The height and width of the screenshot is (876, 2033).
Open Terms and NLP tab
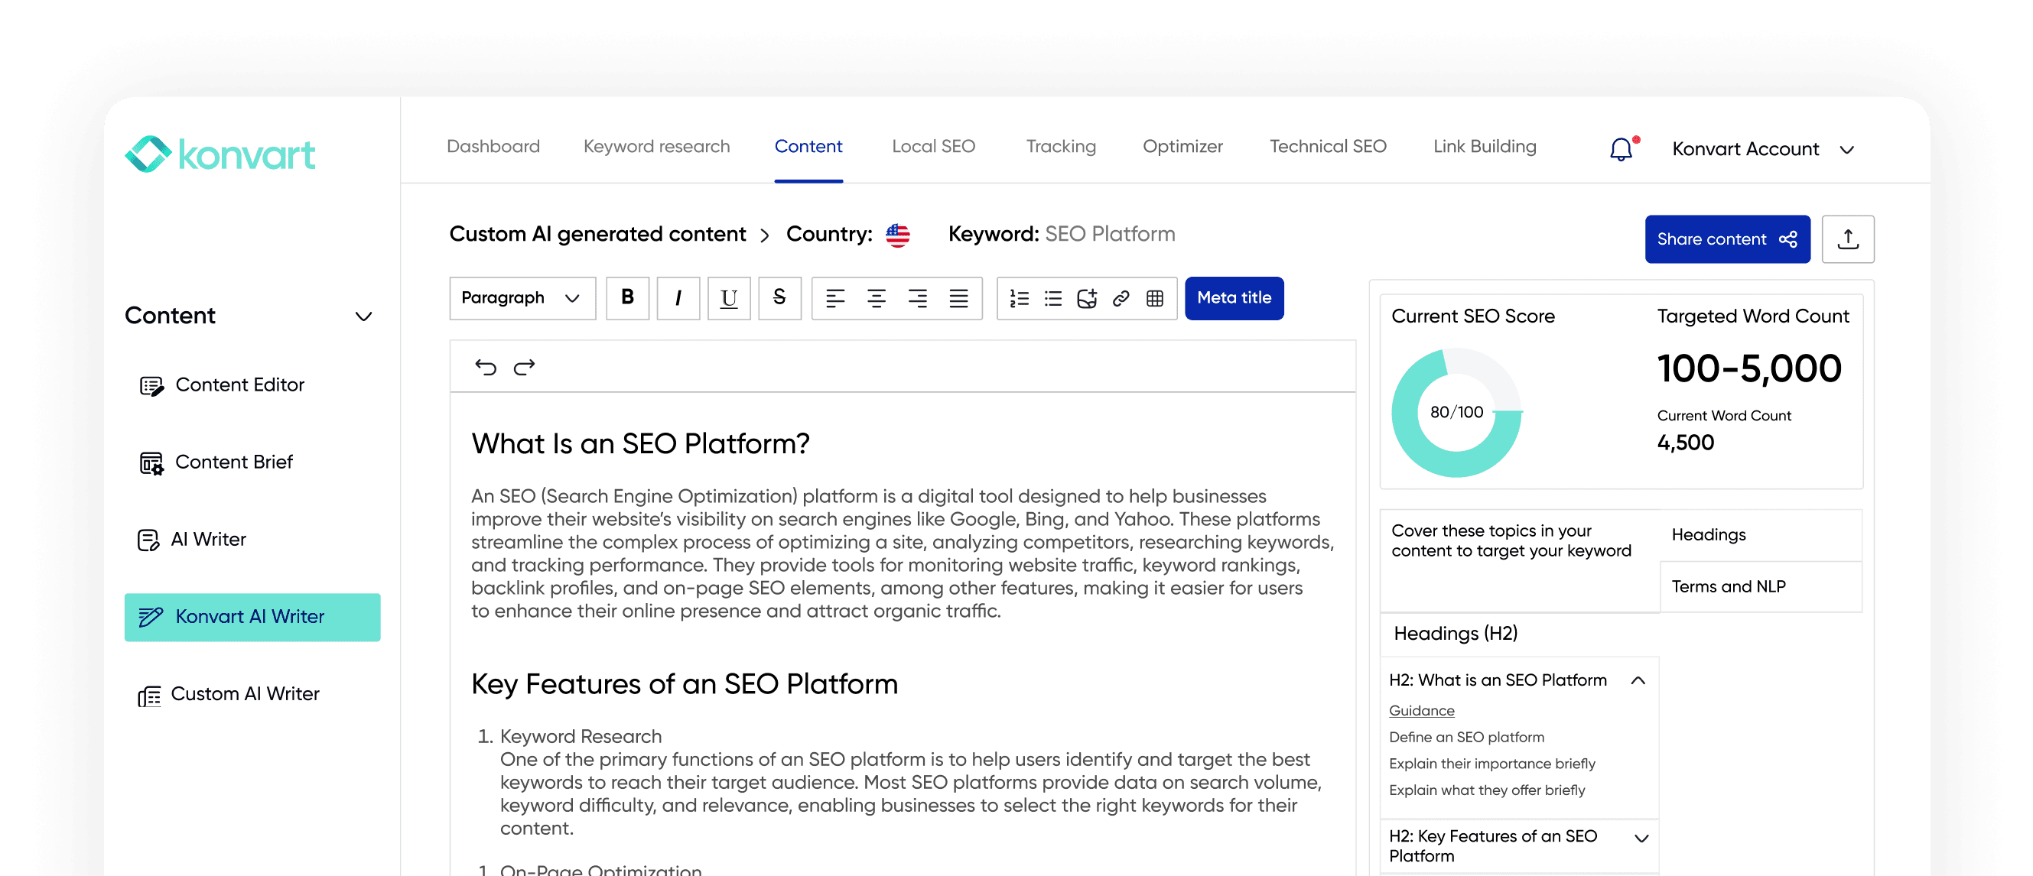tap(1728, 586)
